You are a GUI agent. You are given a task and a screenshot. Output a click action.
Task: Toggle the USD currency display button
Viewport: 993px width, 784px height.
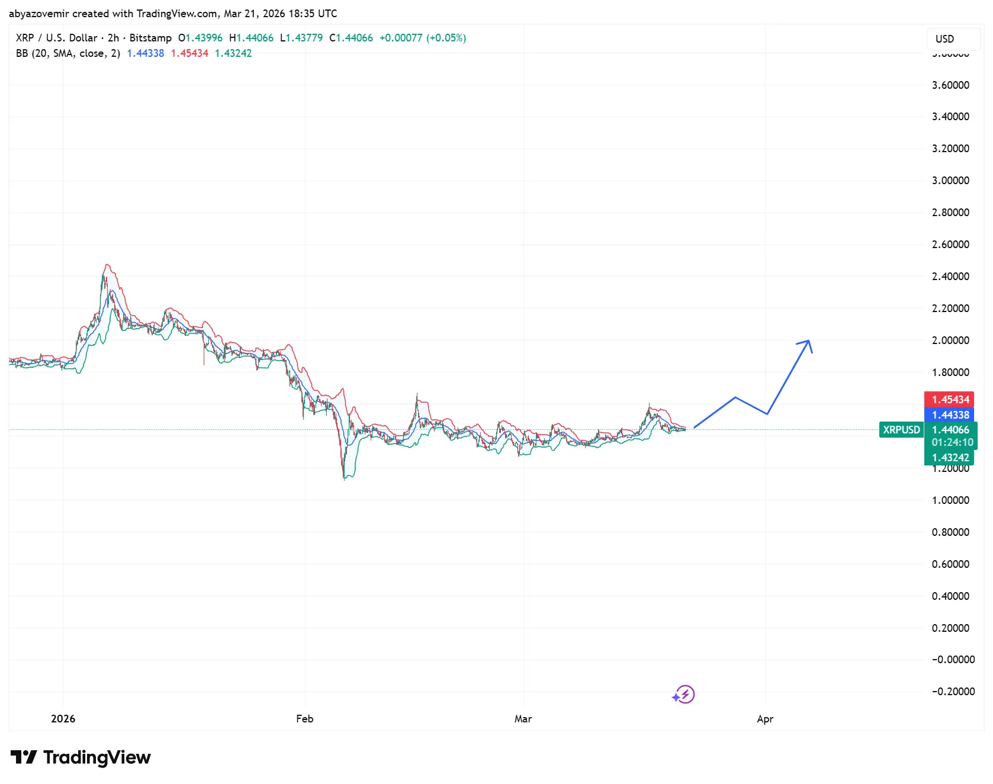953,39
